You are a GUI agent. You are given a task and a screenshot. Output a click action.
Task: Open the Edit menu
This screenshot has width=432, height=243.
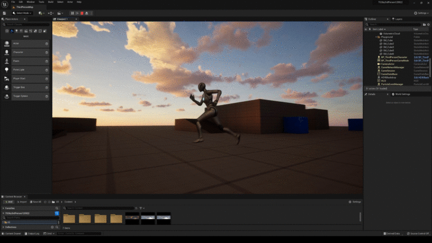point(21,2)
